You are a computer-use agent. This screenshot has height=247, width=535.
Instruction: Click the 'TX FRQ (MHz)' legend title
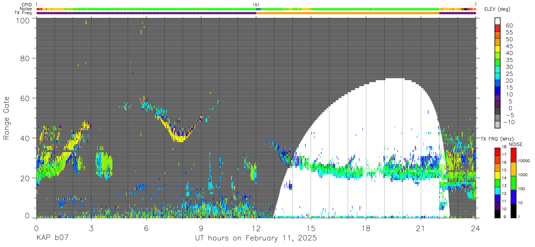click(496, 139)
